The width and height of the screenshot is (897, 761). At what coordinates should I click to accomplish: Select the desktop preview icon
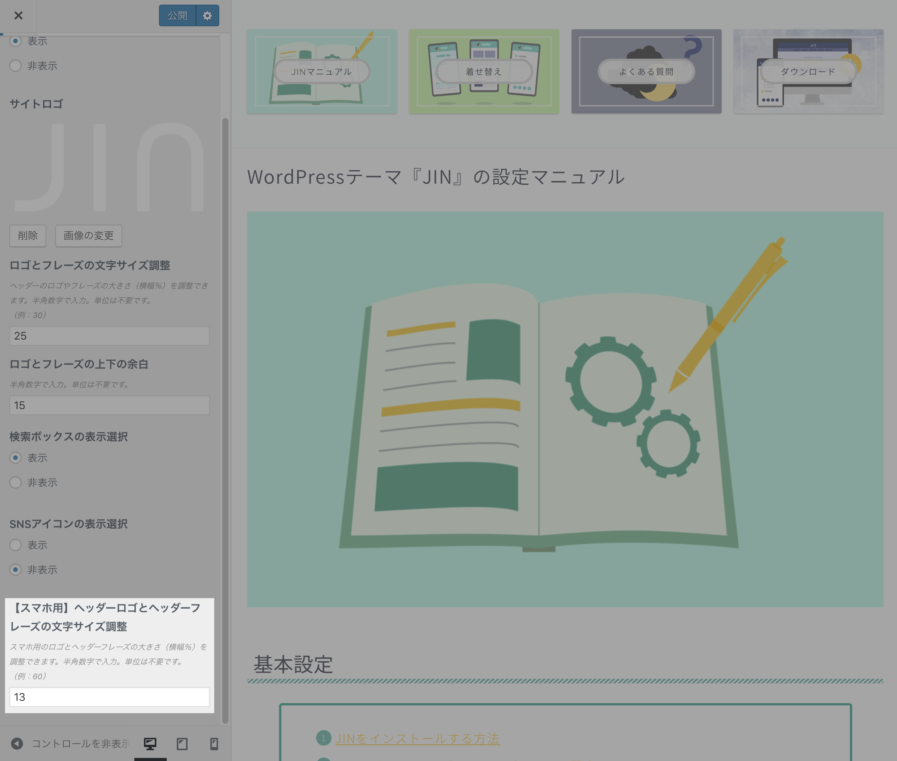pos(150,744)
